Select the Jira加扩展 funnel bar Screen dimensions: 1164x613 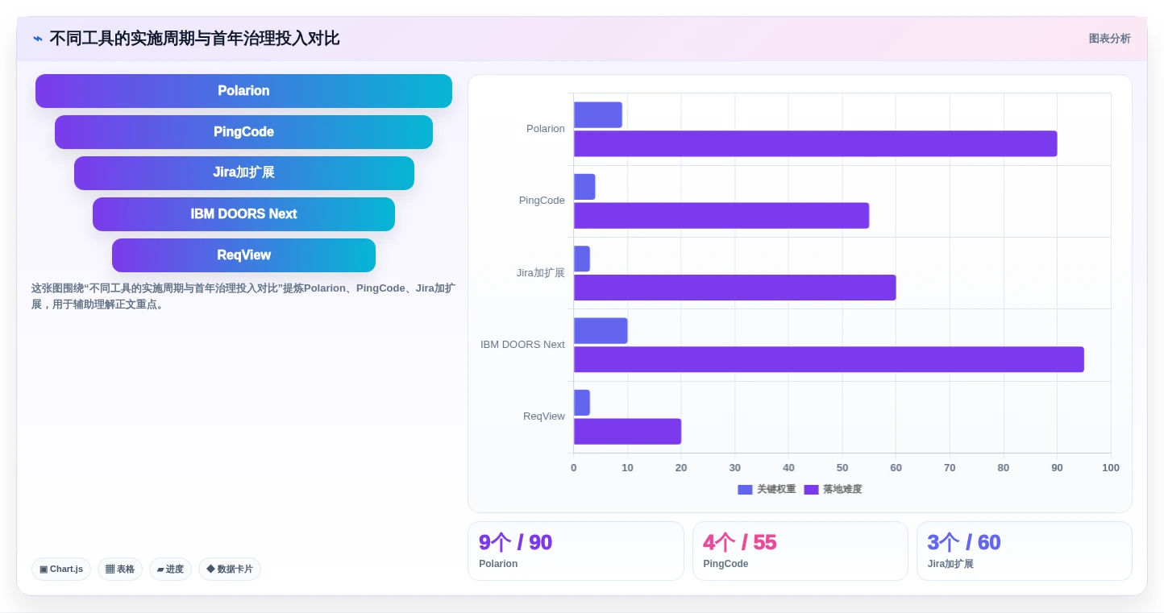pos(243,173)
